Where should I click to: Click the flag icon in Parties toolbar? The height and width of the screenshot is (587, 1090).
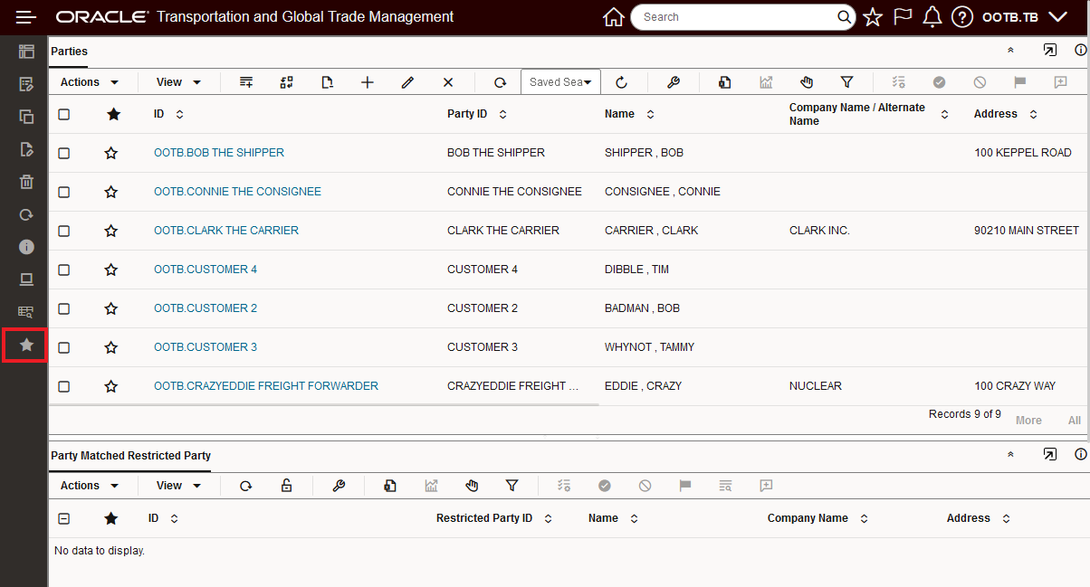click(1021, 81)
